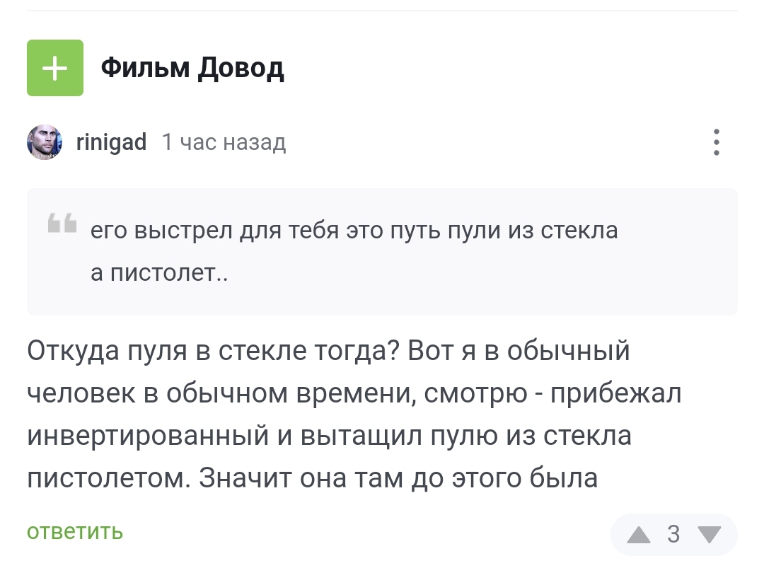This screenshot has width=764, height=585.
Task: Open the rinigad username profile link
Action: coord(111,142)
